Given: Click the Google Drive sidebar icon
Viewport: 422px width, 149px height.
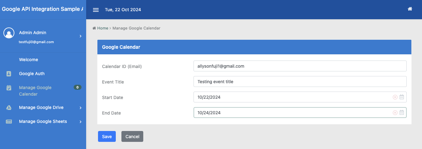Looking at the screenshot, I should (x=9, y=108).
